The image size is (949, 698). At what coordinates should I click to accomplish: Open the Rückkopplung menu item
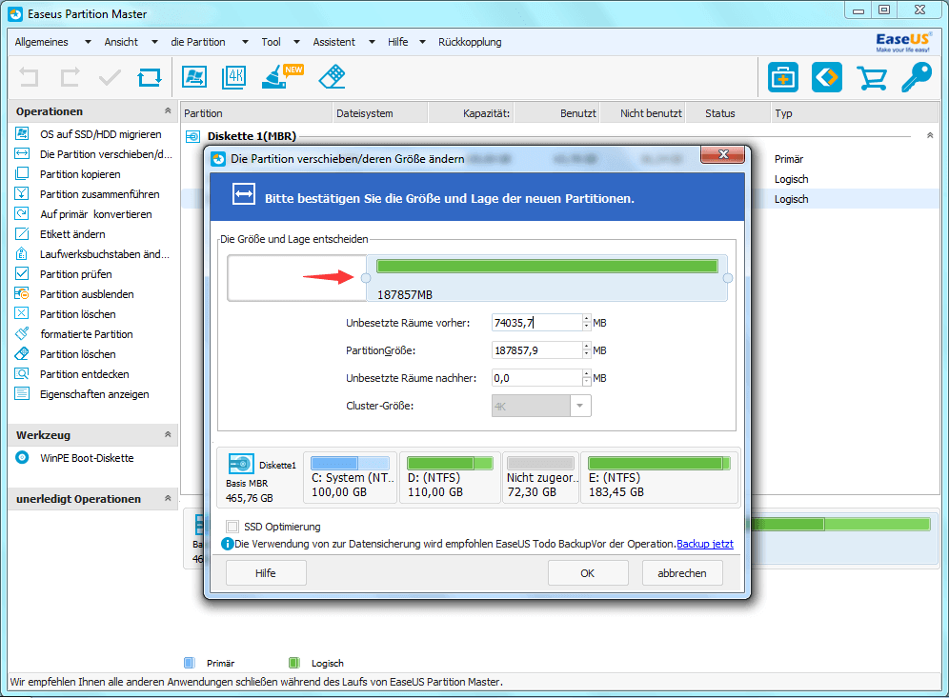coord(470,42)
